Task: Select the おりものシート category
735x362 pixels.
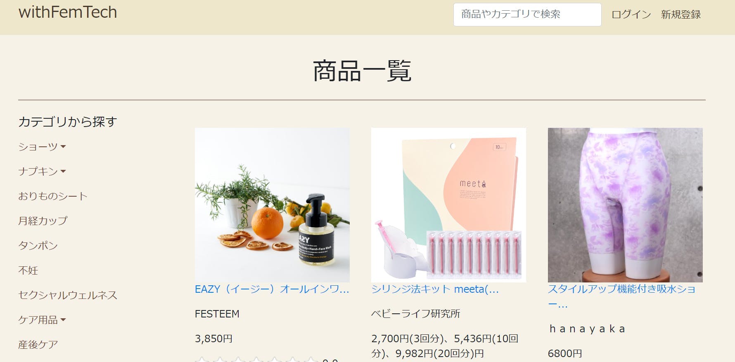Action: pos(53,196)
